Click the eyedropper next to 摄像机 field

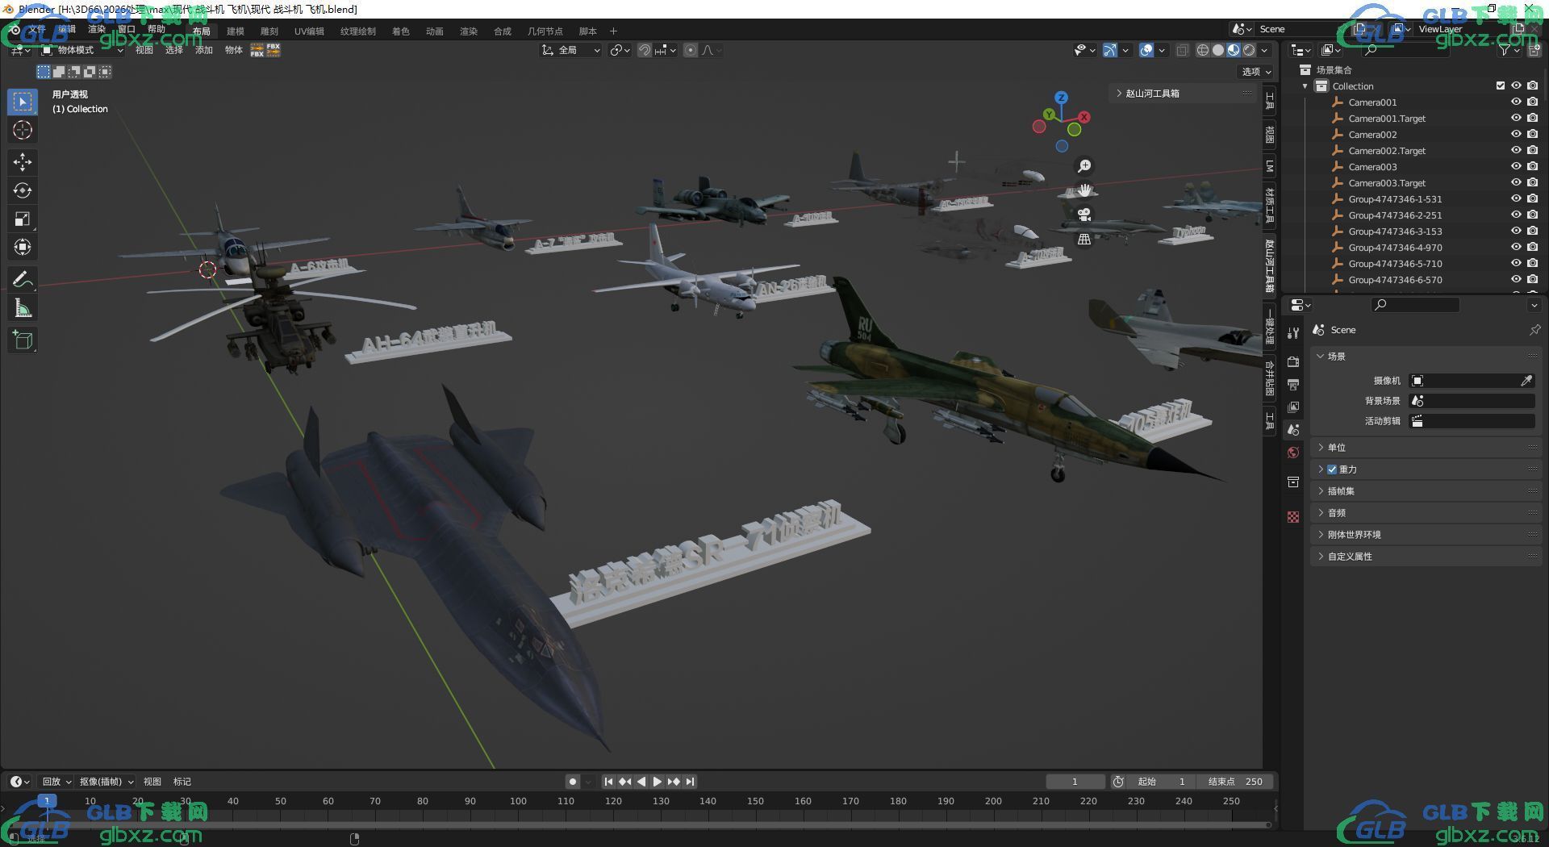pos(1526,381)
